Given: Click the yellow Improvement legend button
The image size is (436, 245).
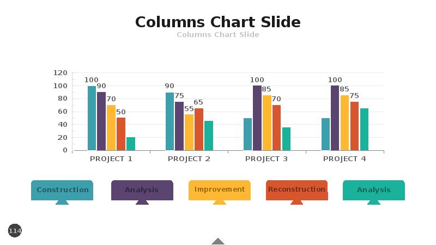Looking at the screenshot, I should 219,189.
